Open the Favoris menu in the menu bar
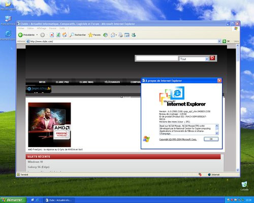This screenshot has height=203, width=254. coord(53,28)
